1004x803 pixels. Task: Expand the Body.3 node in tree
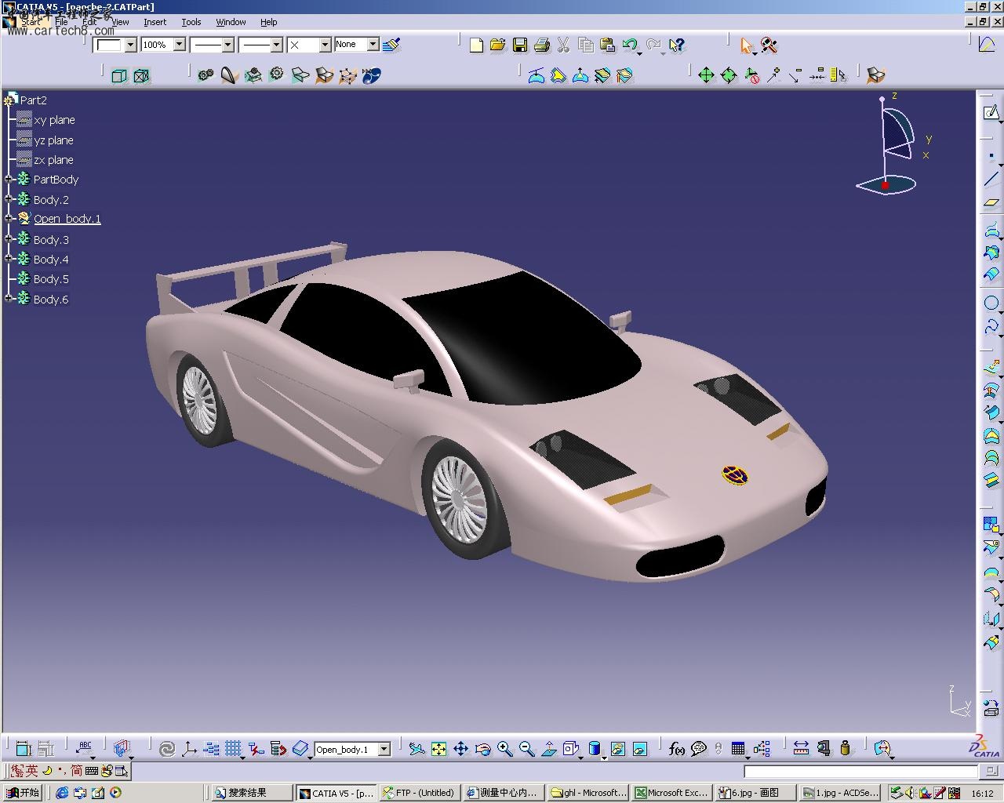(x=9, y=239)
